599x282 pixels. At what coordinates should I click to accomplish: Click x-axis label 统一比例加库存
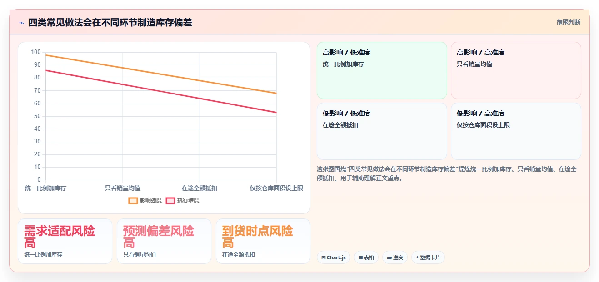pos(45,188)
